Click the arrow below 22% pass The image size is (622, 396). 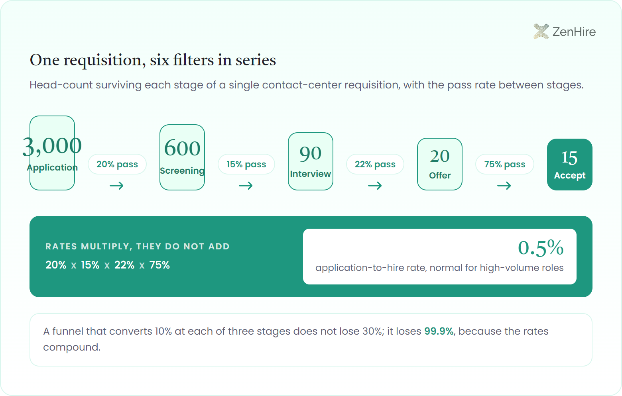pos(375,186)
